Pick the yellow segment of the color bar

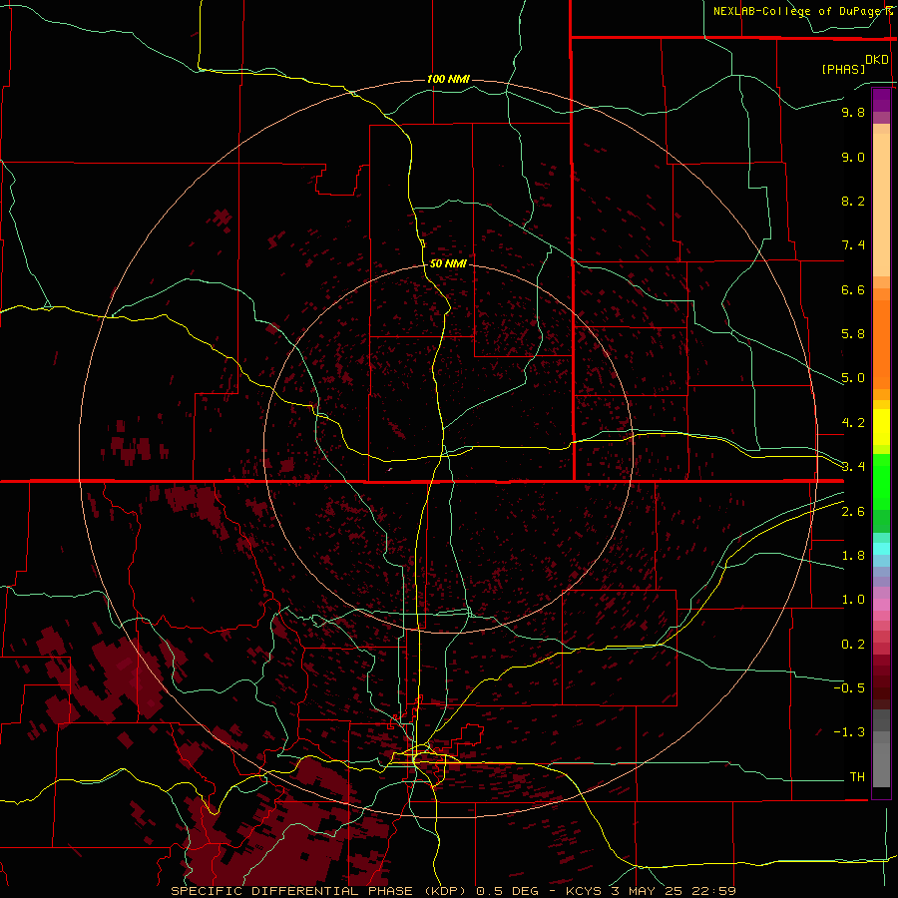881,427
